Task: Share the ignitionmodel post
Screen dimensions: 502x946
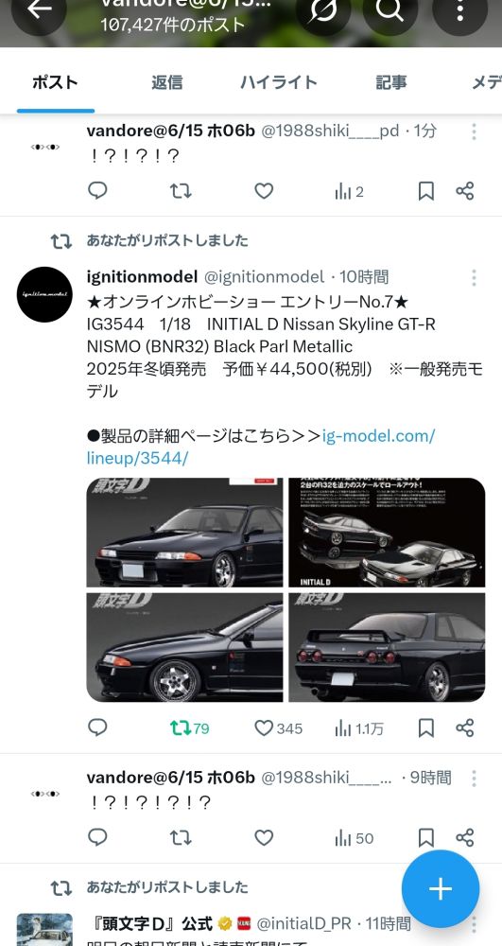Action: pyautogui.click(x=464, y=728)
